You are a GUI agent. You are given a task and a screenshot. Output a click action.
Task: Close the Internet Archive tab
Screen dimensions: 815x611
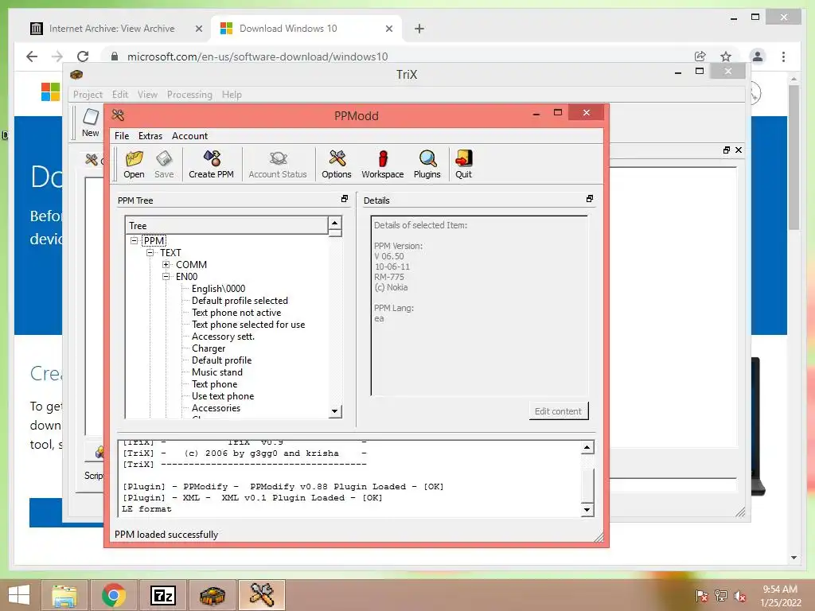198,29
